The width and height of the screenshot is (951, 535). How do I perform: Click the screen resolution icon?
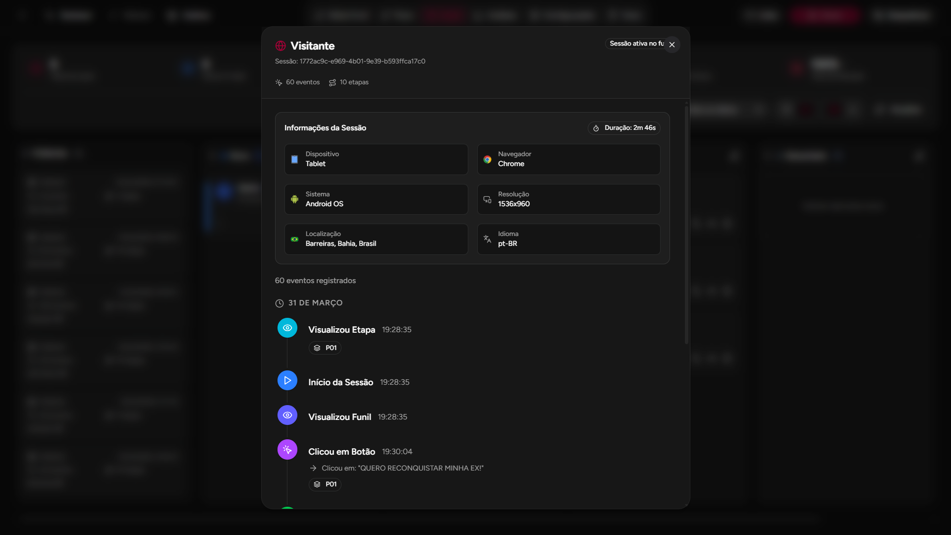click(x=488, y=199)
